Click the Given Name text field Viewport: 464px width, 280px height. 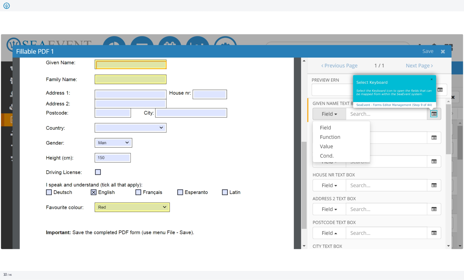pyautogui.click(x=130, y=65)
